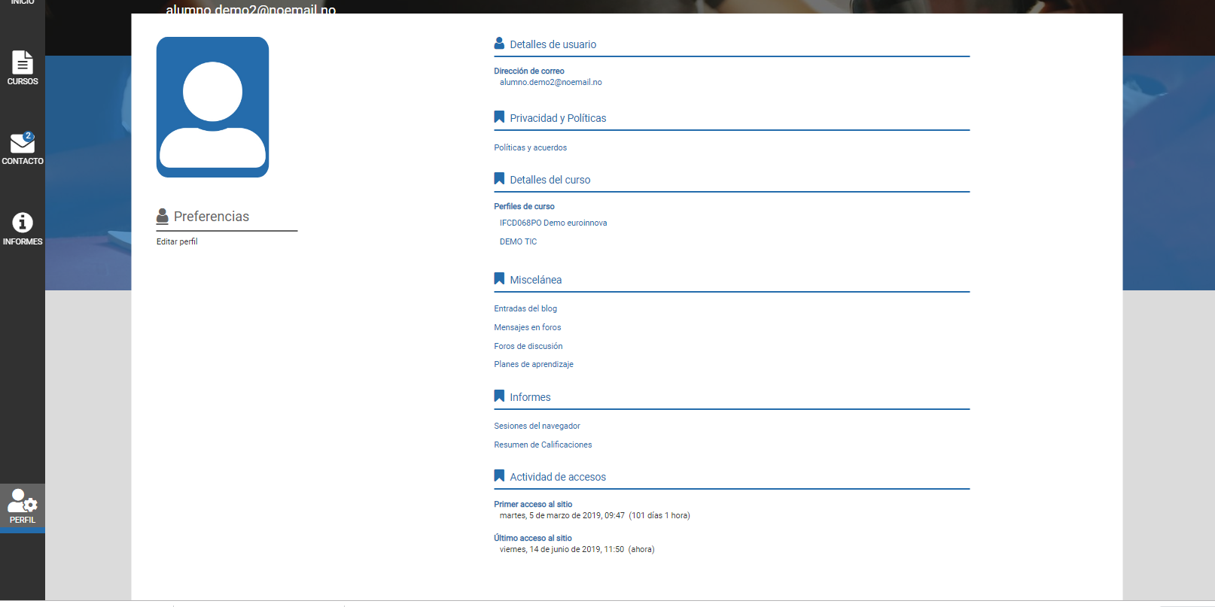Open Mensajes en foros link
The width and height of the screenshot is (1215, 607).
click(527, 328)
